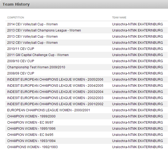
Task: Click team name in GM Capital Challenge Cup row
Action: [x=138, y=55]
